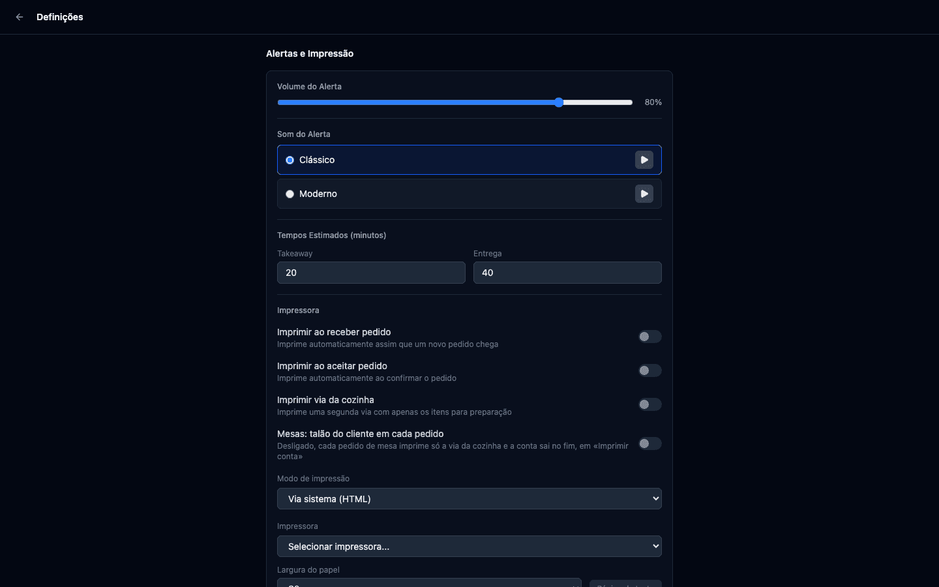
Task: Open the Selecionar impressora dropdown
Action: [x=469, y=547]
